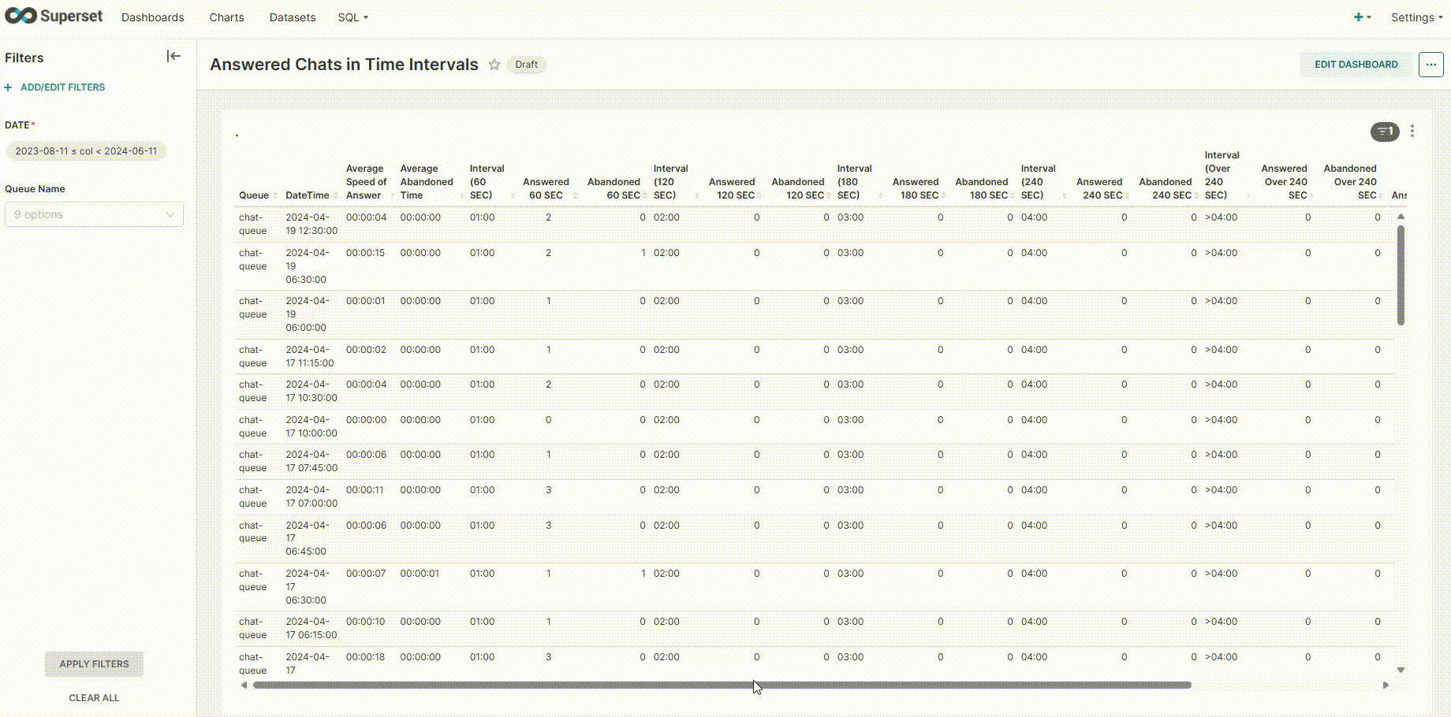Click the date range filter chip
1451x717 pixels.
tap(87, 150)
